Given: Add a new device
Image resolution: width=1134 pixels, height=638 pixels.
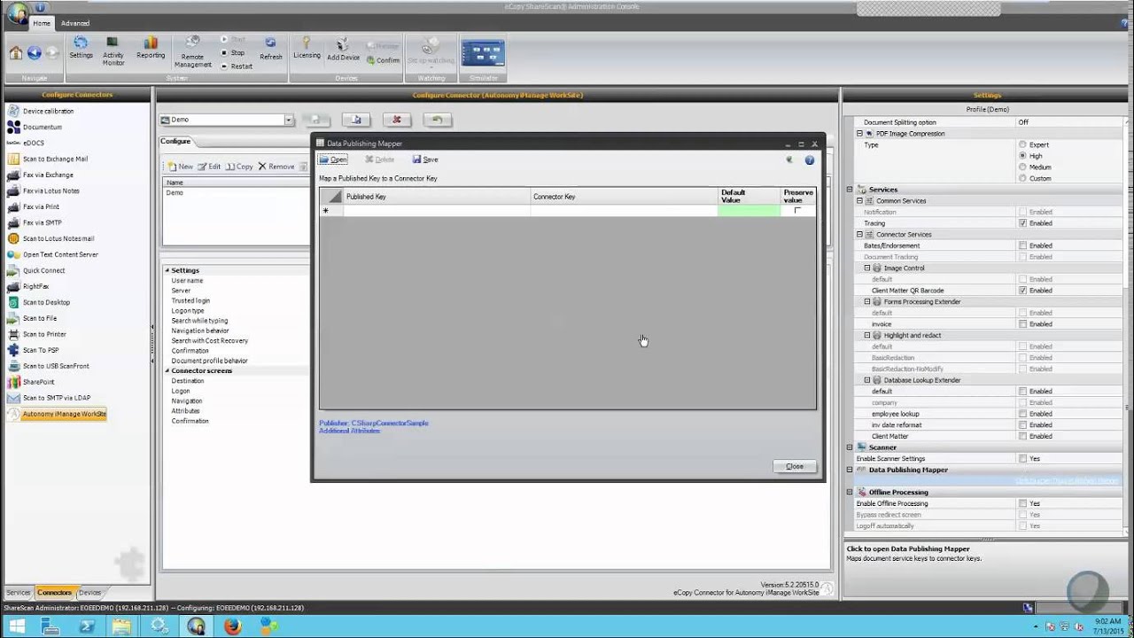Looking at the screenshot, I should click(x=343, y=50).
